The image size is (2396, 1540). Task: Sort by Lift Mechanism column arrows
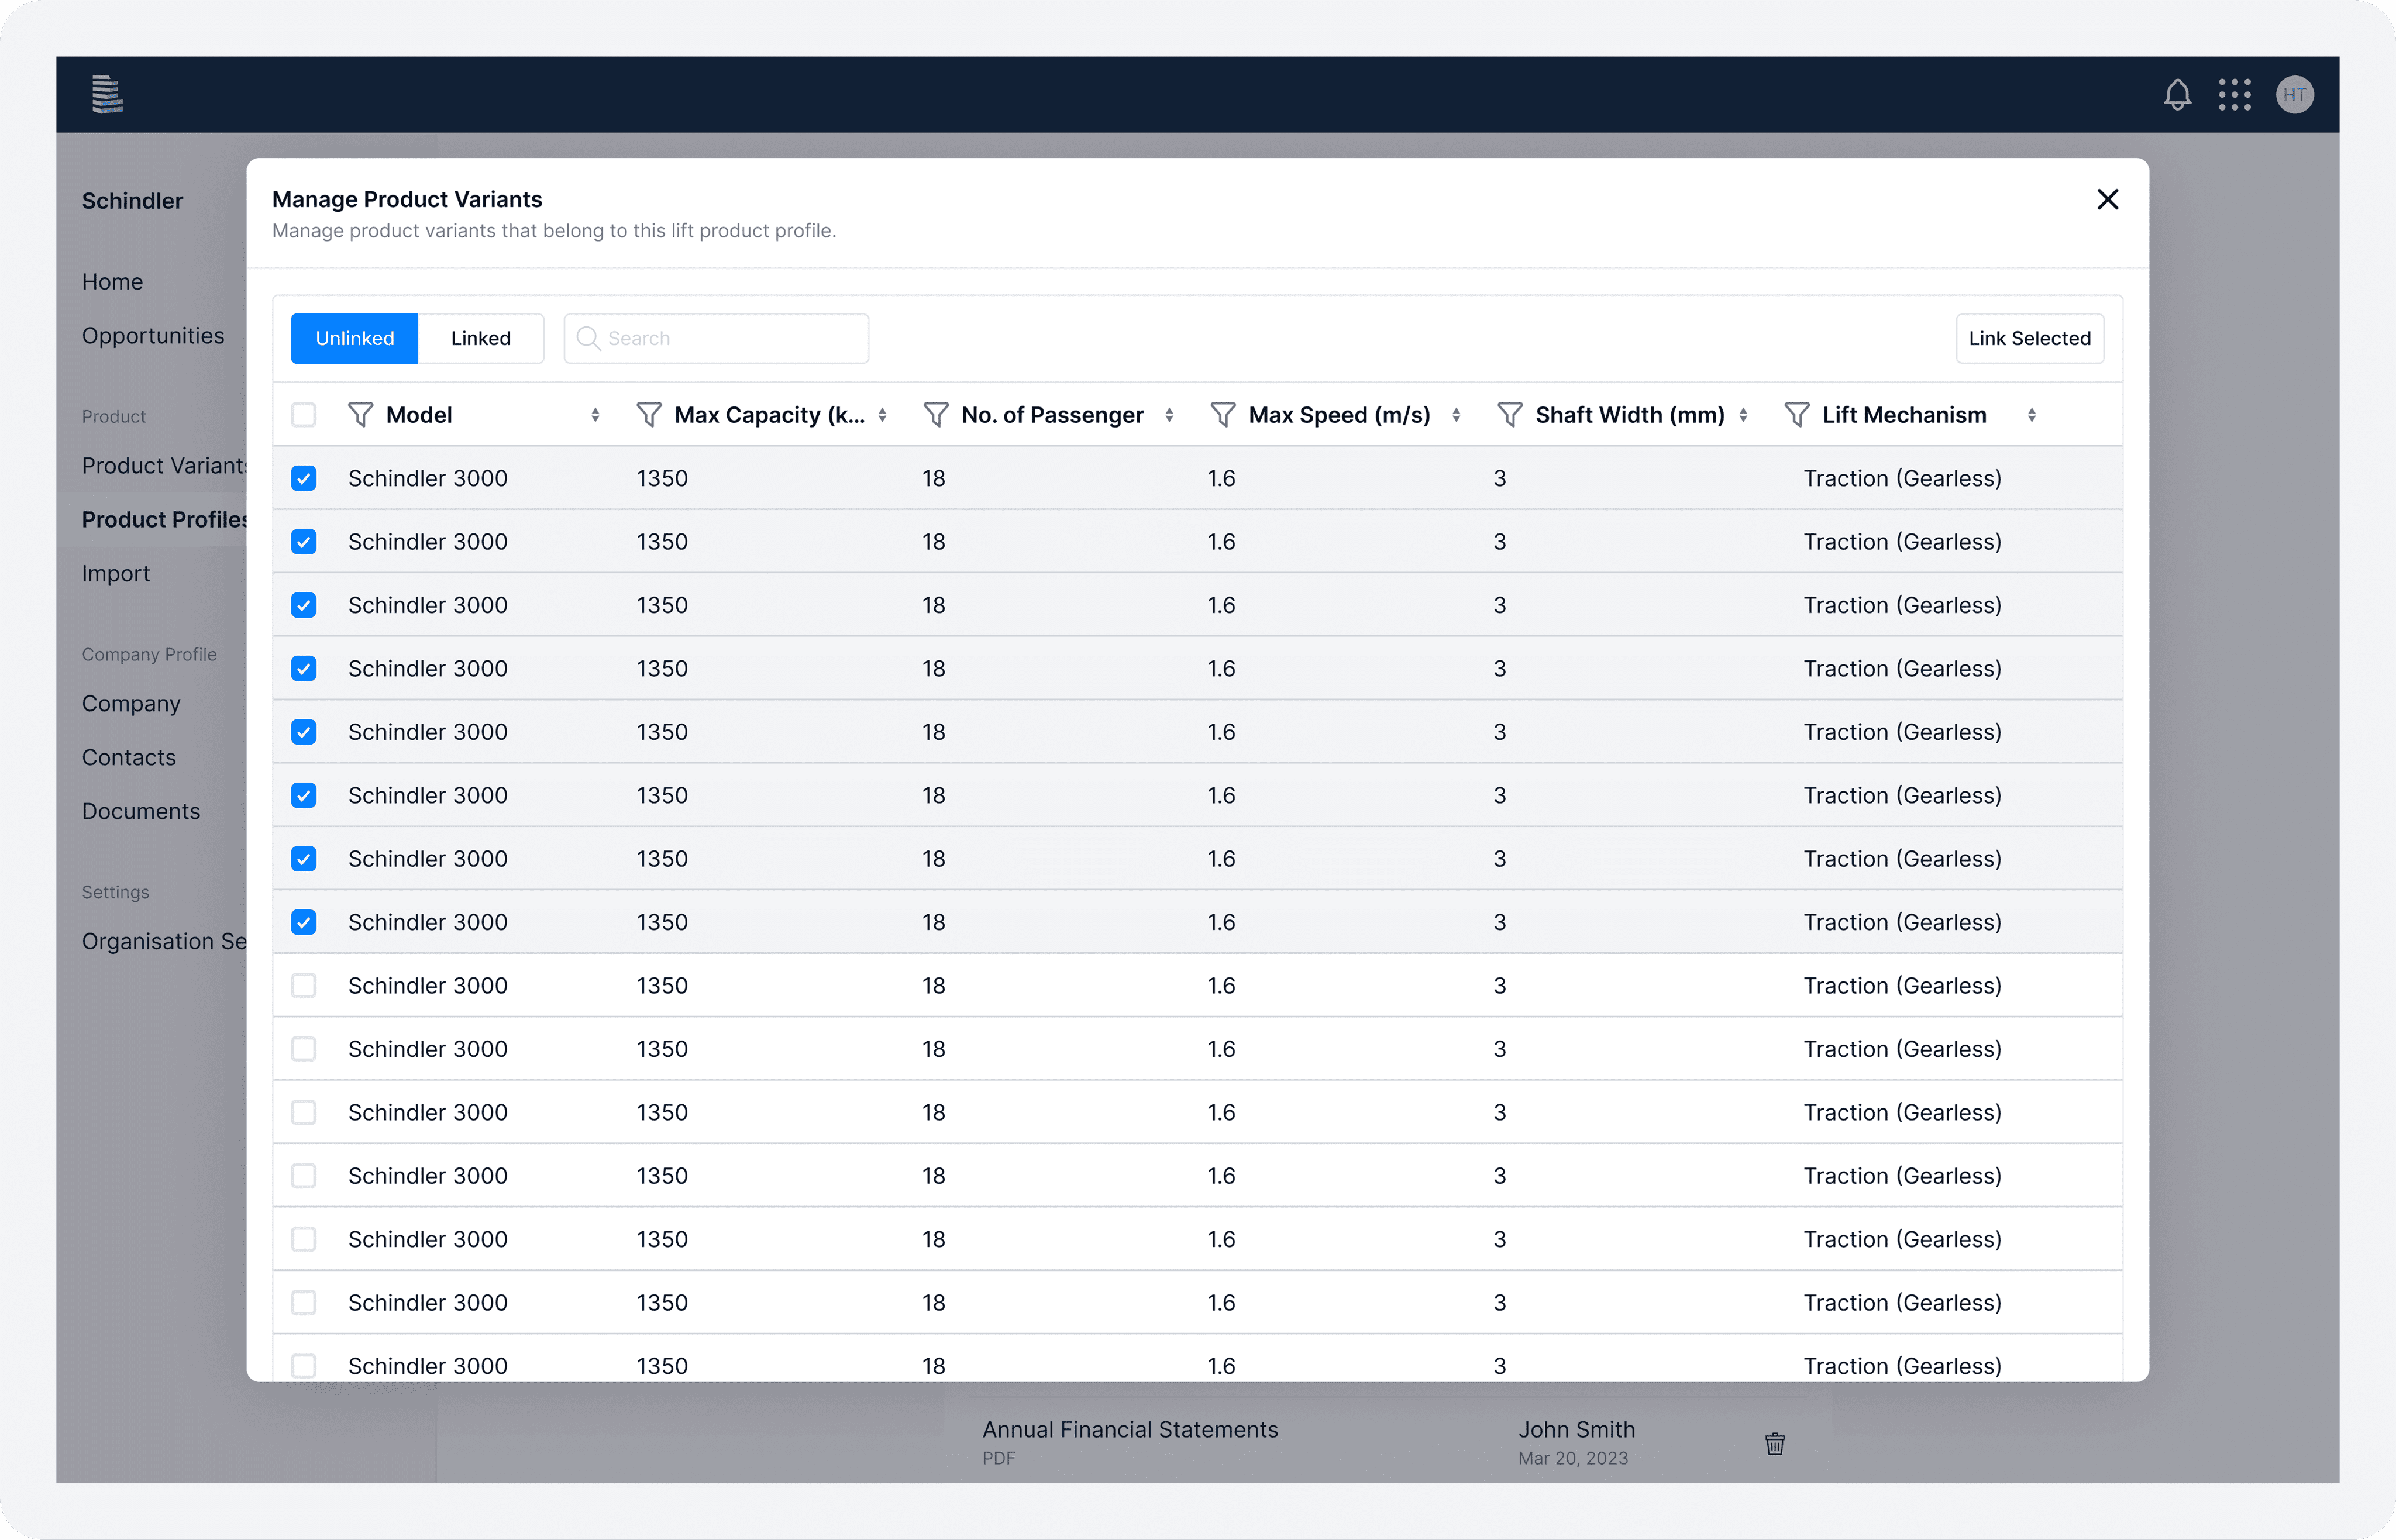coord(2031,415)
